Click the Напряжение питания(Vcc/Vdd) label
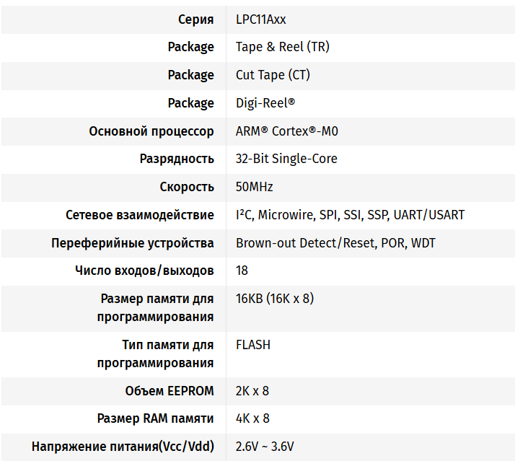Viewport: 515px width, 461px height. coord(123,447)
